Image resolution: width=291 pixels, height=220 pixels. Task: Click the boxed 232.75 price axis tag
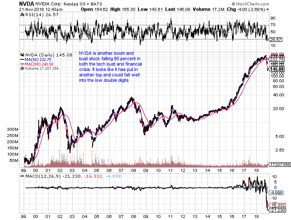tap(276, 59)
